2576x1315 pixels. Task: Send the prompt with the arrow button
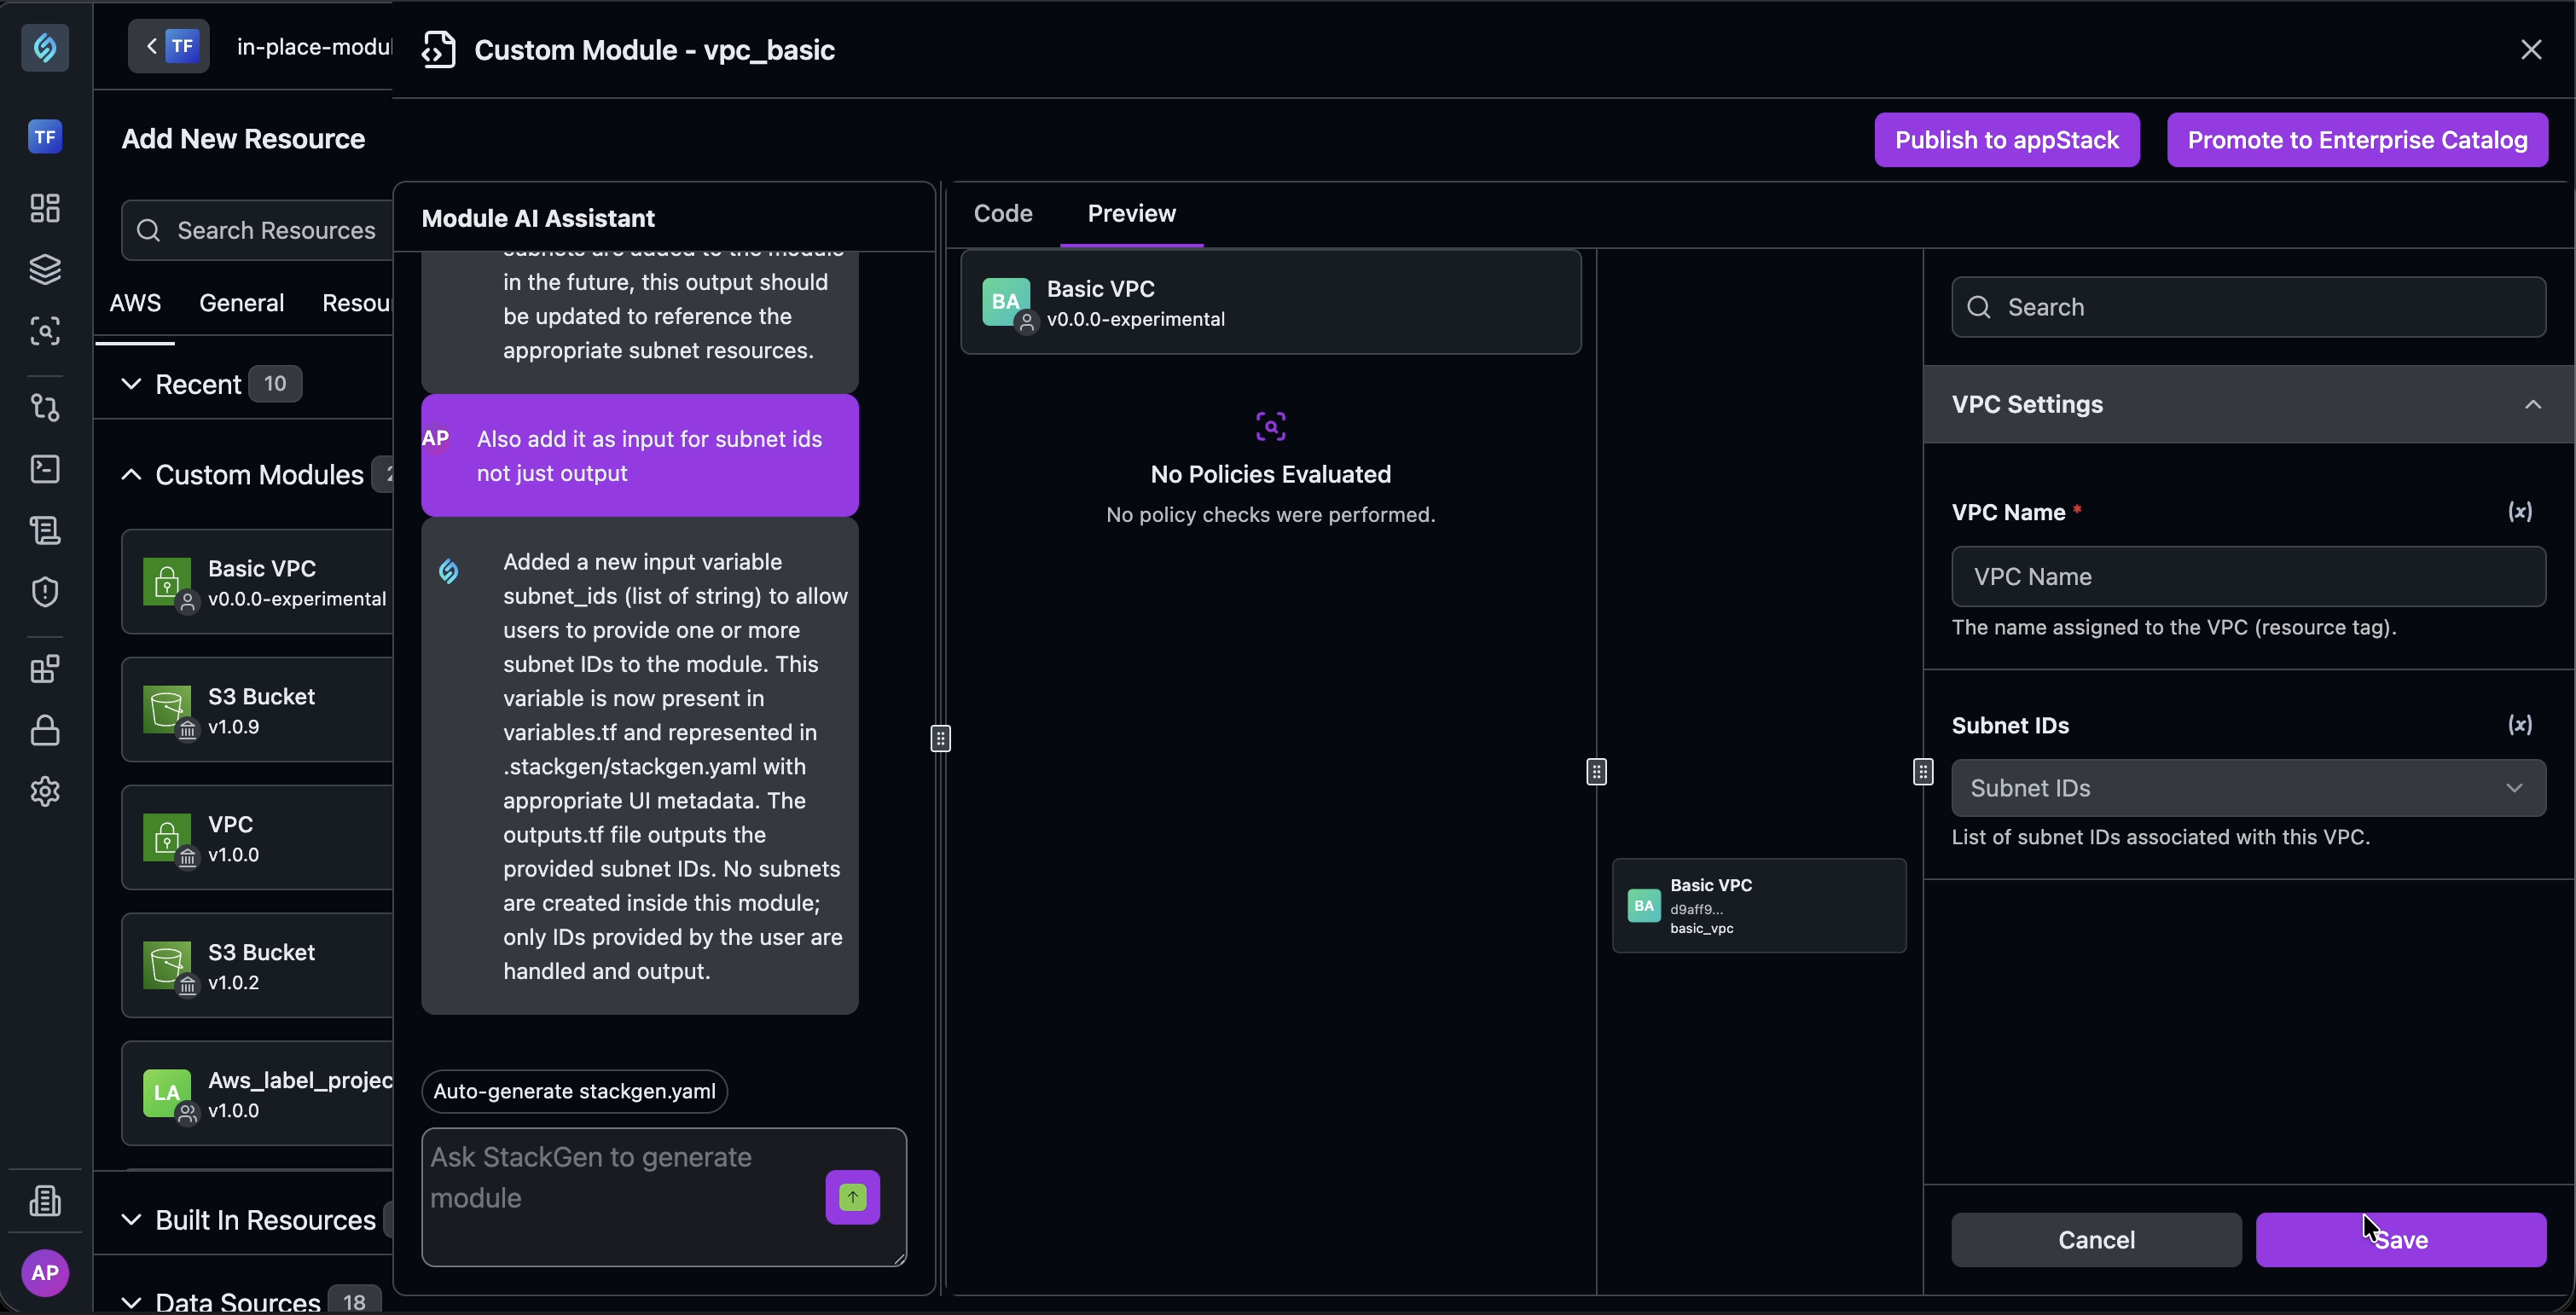click(852, 1197)
